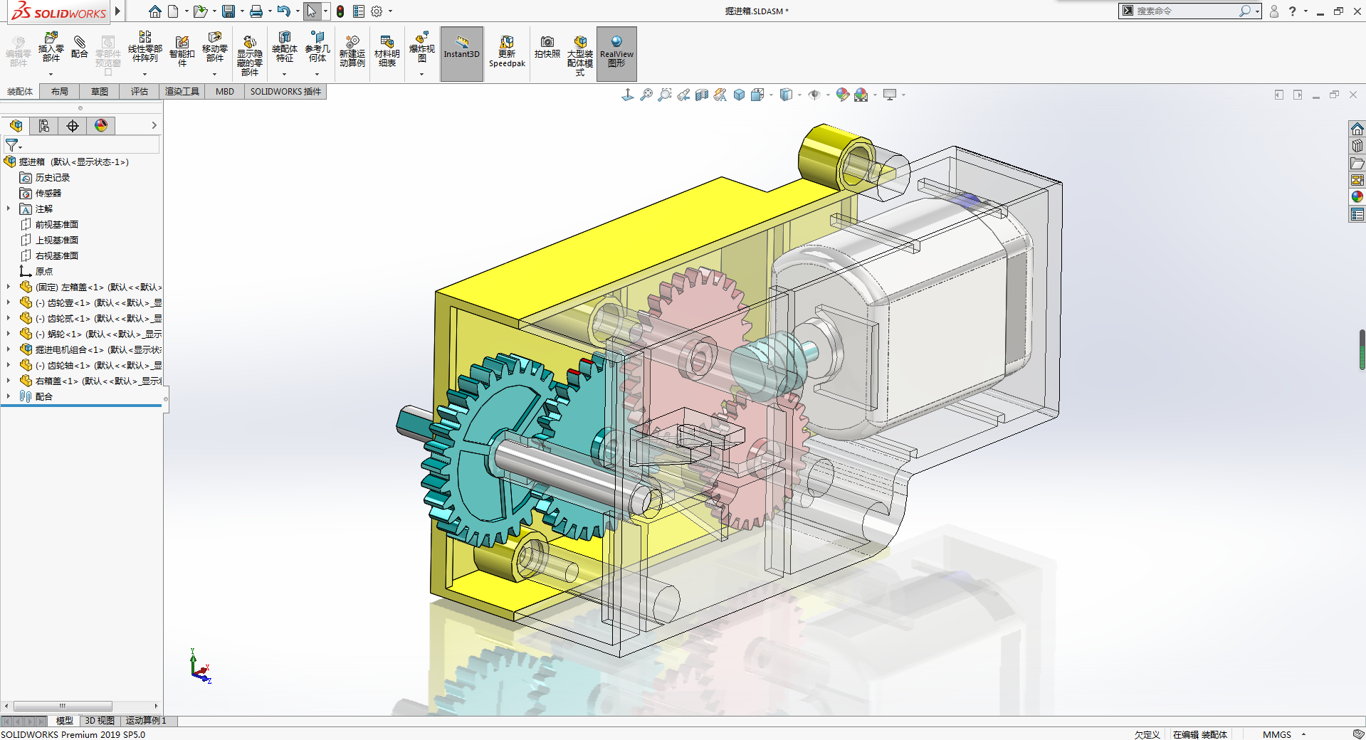Click the filter funnel in the feature tree

(x=12, y=145)
